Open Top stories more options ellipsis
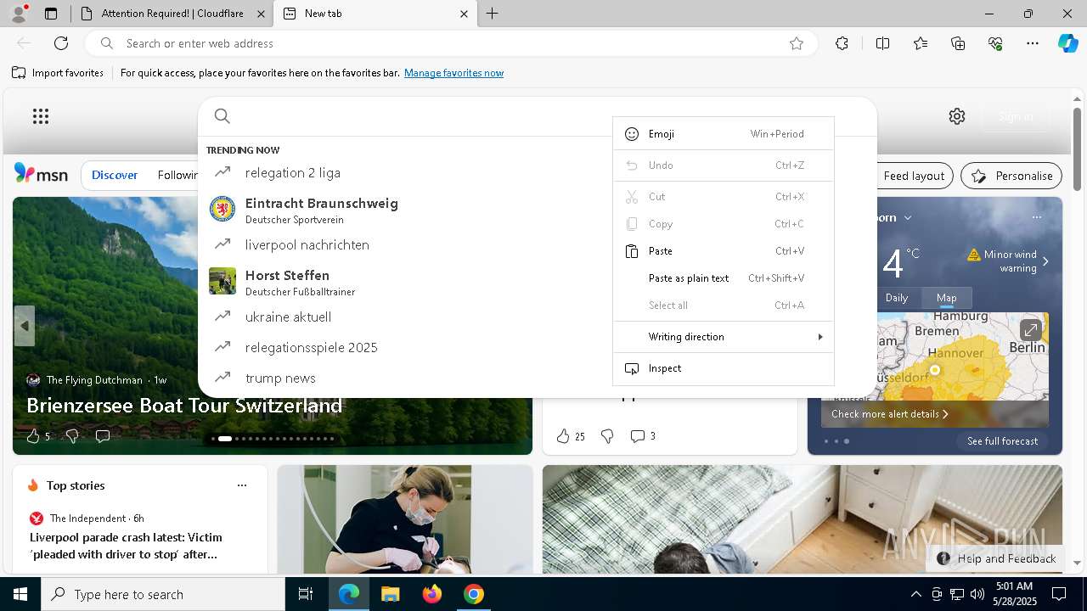The height and width of the screenshot is (611, 1087). [x=242, y=485]
